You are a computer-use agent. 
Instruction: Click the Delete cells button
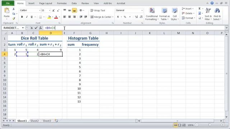(188, 13)
